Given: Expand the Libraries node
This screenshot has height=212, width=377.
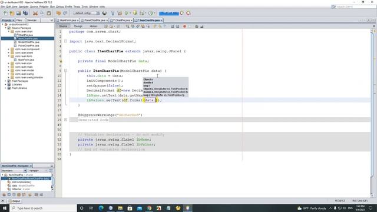Looking at the screenshot, I should coord(6,84).
